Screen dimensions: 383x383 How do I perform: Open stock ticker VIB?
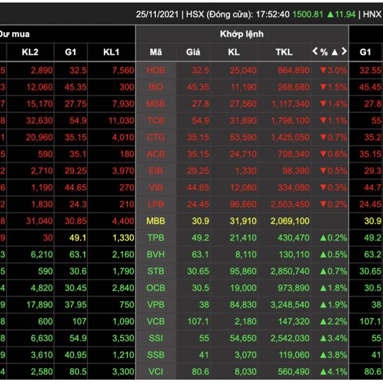[x=156, y=187]
